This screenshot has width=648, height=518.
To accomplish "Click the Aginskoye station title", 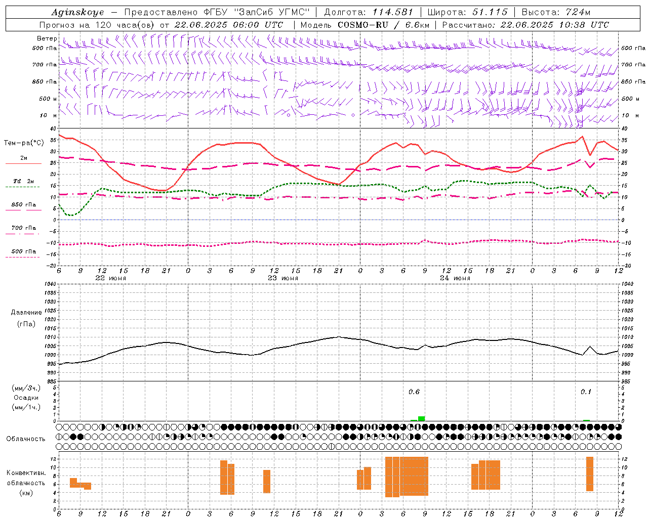I will [77, 12].
